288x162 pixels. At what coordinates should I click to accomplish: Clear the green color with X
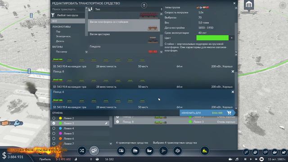[232, 38]
